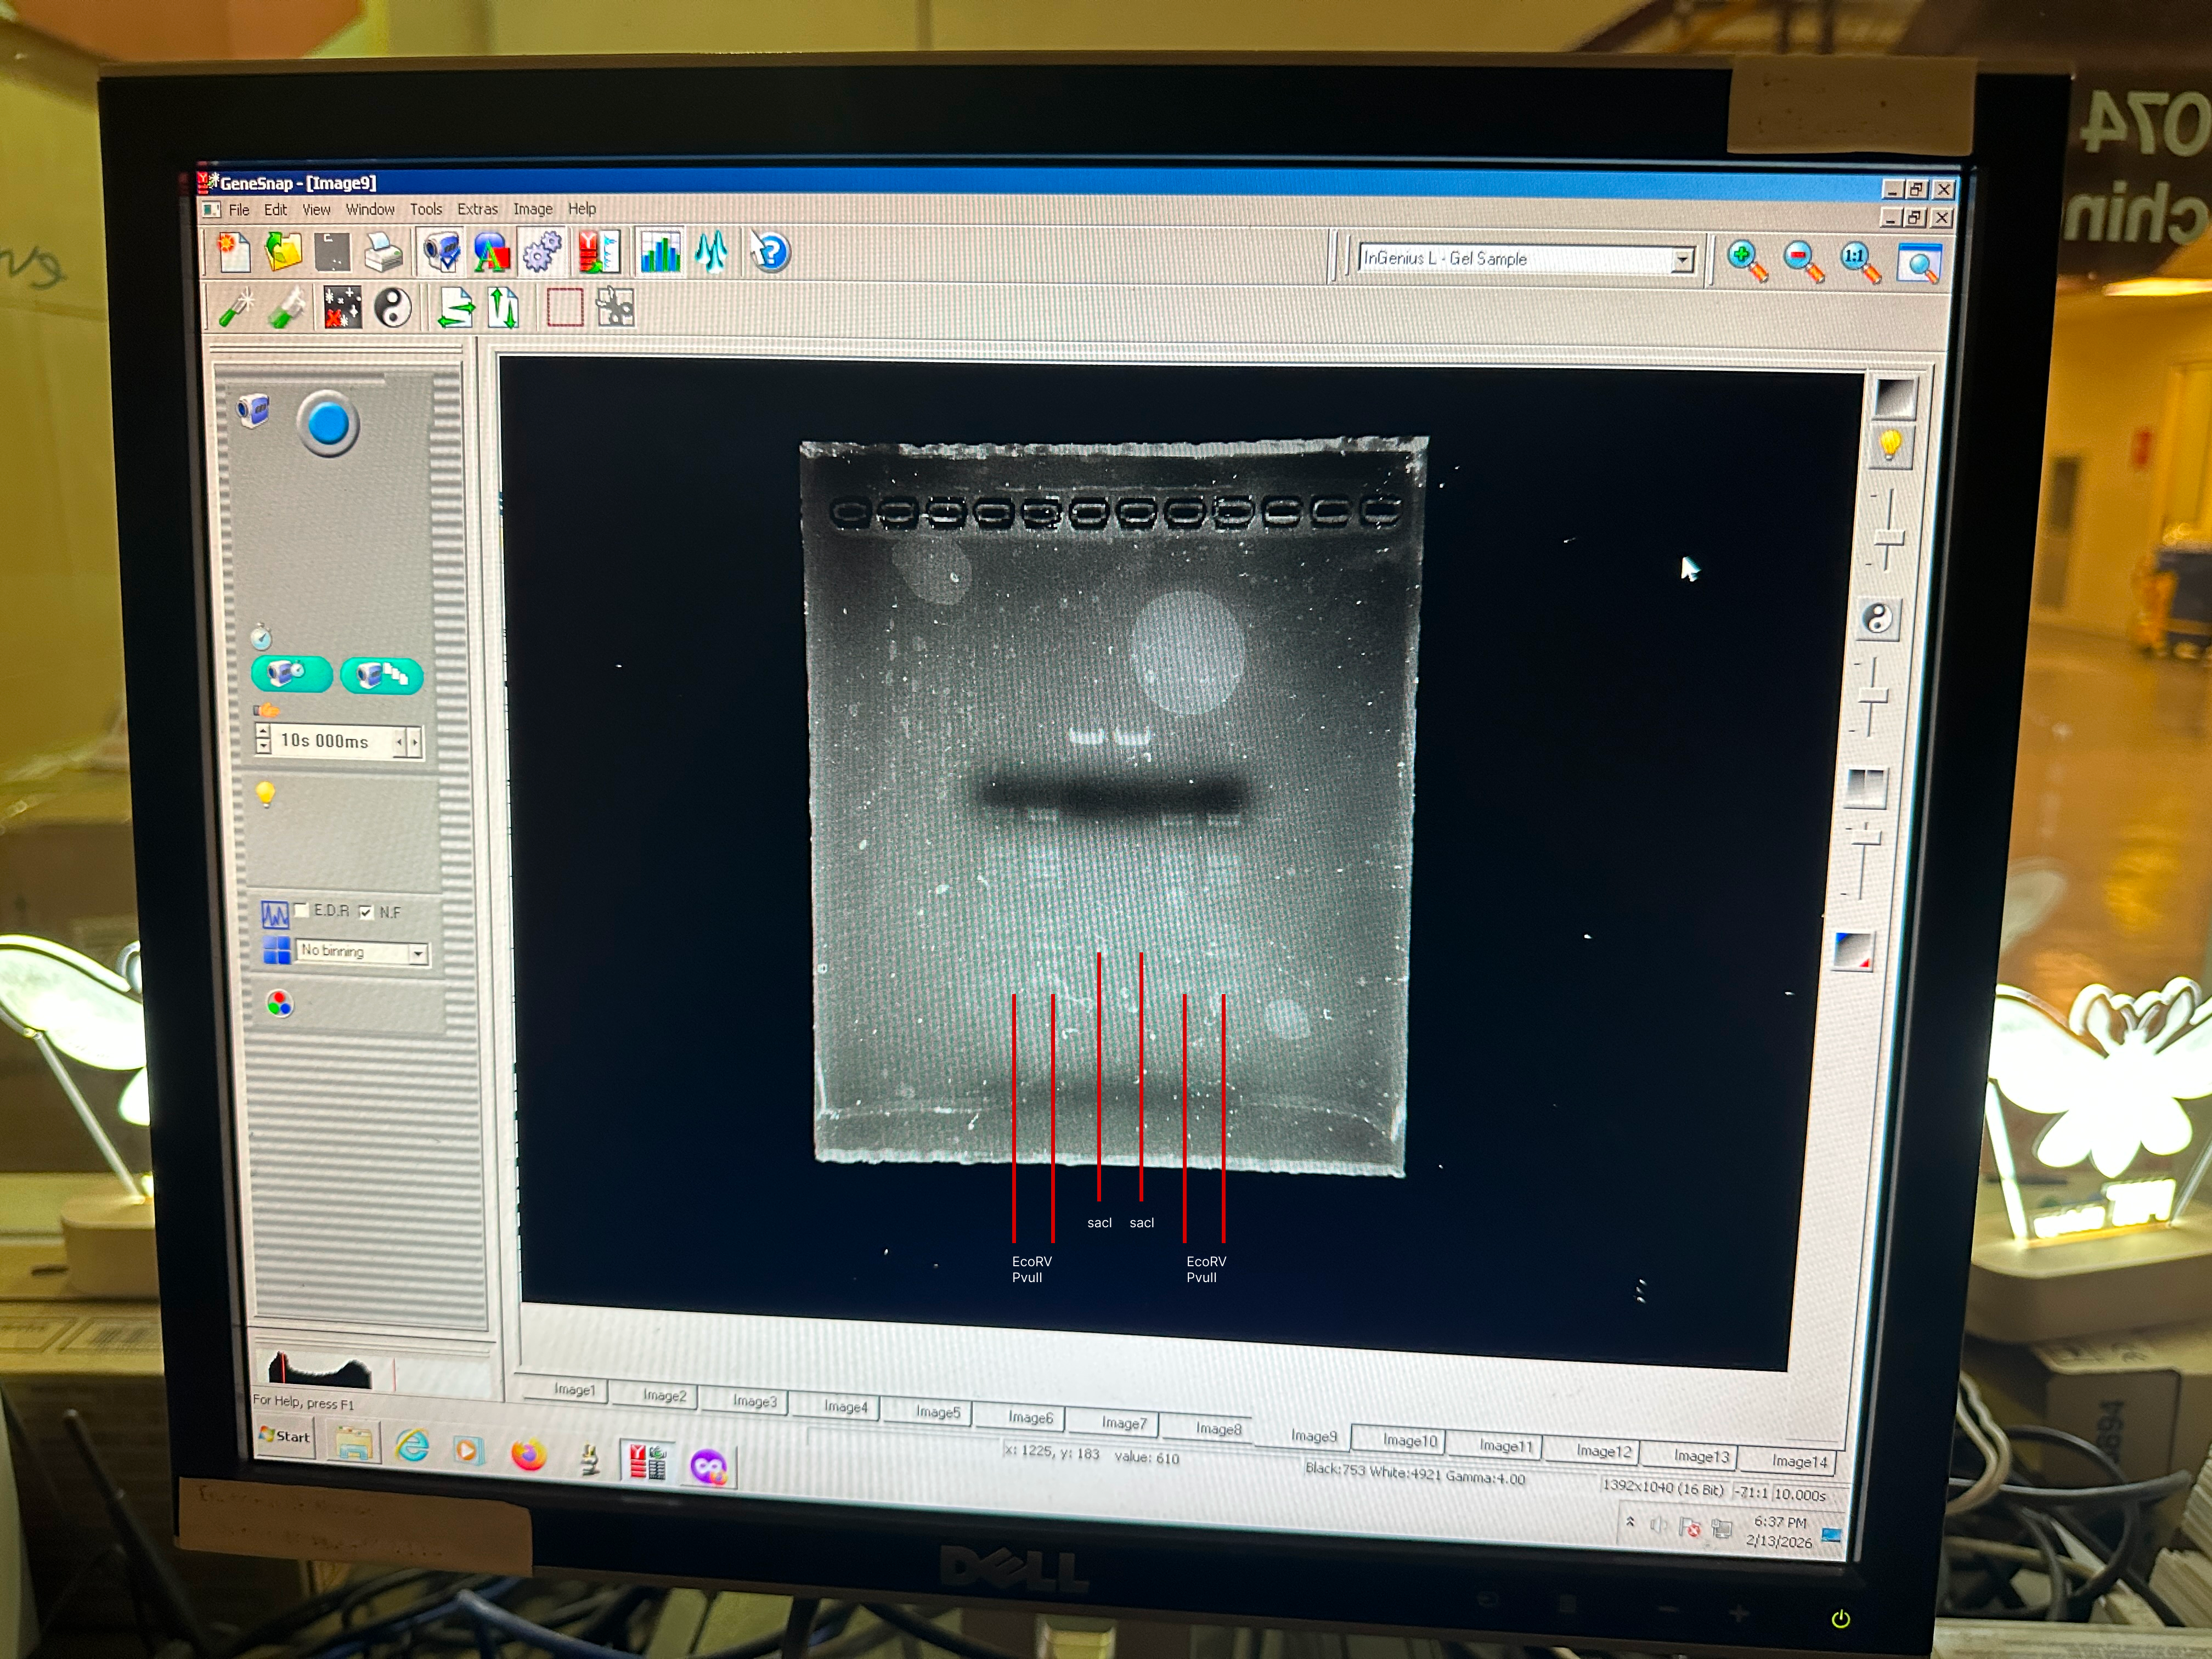
Task: Click the yin-yang invert image icon
Action: (393, 308)
